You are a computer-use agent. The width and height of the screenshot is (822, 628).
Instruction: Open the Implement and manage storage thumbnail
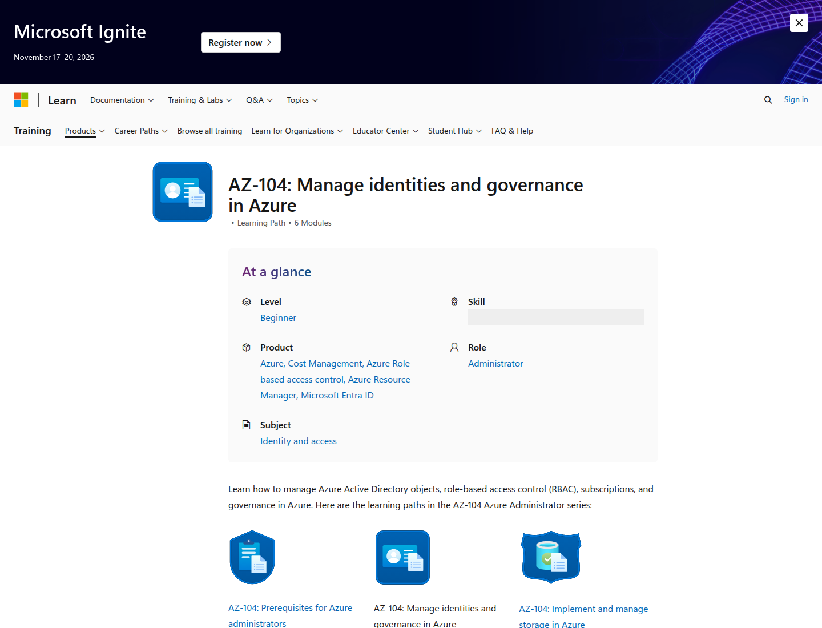click(551, 557)
